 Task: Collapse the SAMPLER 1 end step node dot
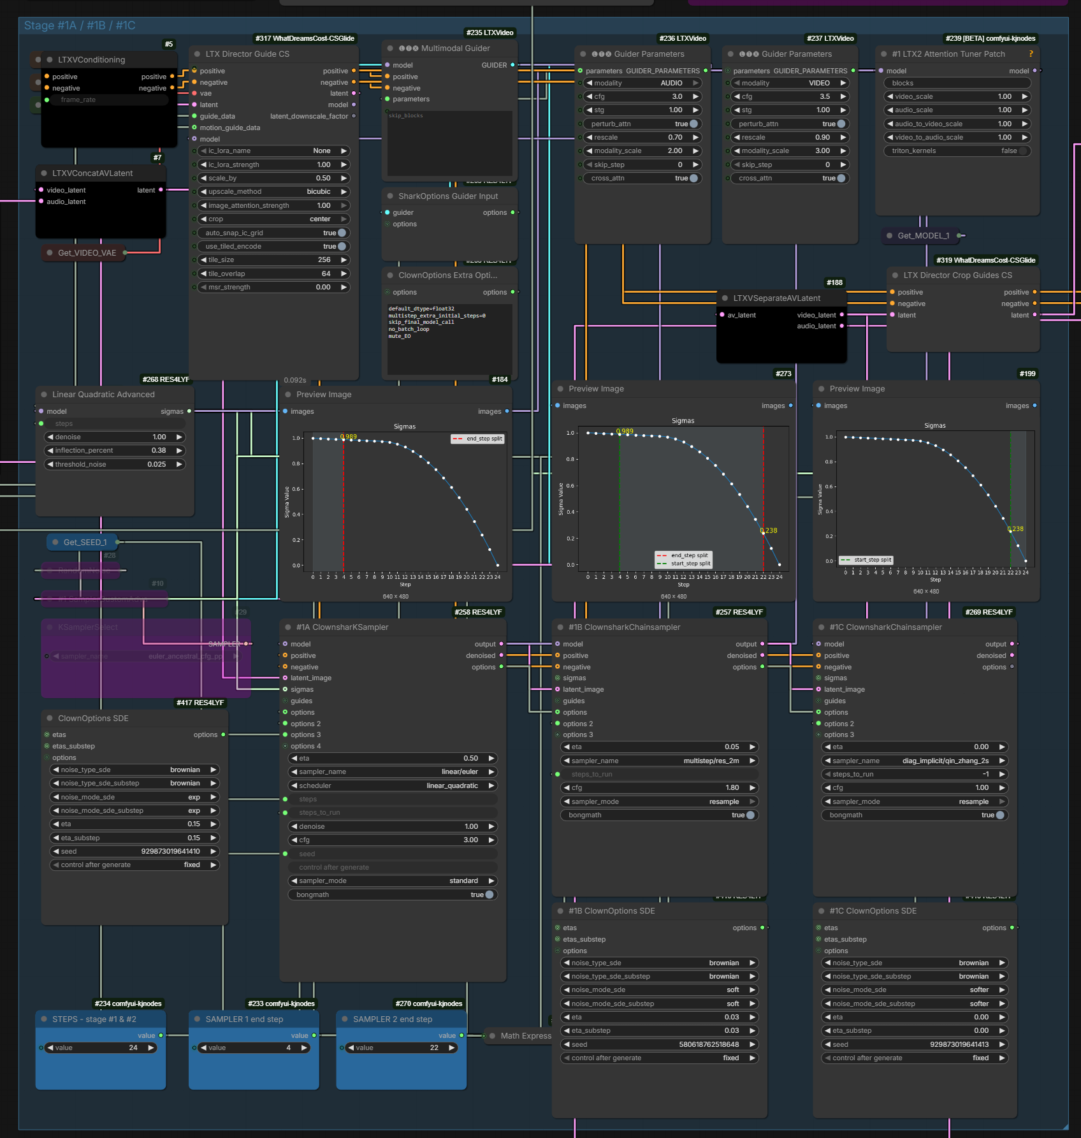pyautogui.click(x=198, y=1019)
